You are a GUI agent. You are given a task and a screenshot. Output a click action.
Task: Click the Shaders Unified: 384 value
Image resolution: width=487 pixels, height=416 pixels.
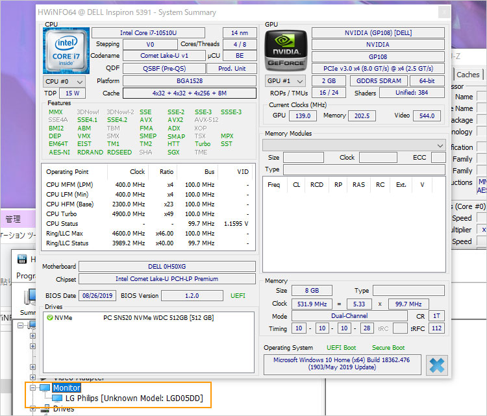pyautogui.click(x=412, y=93)
